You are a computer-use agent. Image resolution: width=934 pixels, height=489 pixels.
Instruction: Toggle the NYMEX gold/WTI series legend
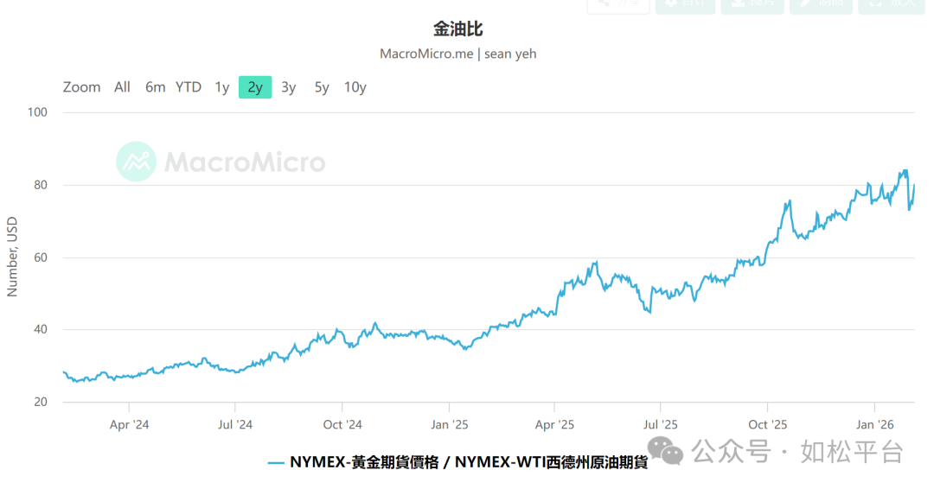tap(468, 462)
